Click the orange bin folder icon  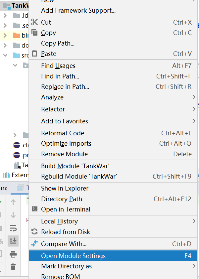[x=17, y=35]
